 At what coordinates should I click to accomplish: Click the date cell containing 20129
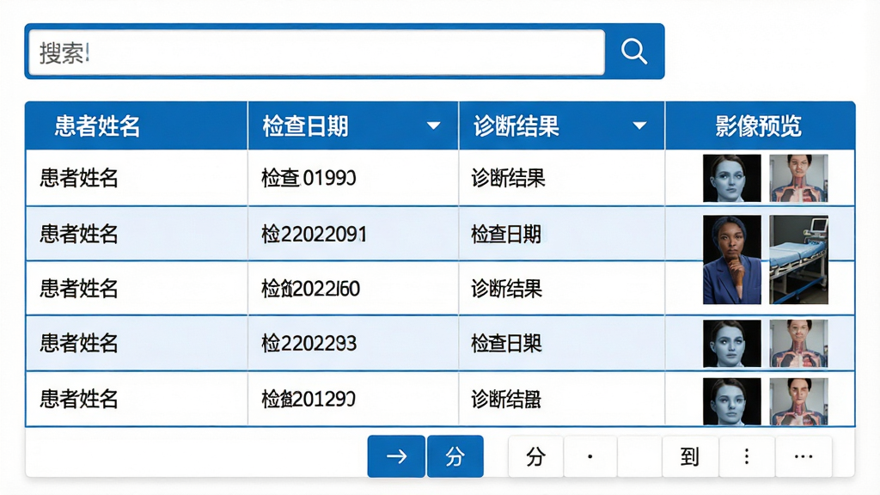353,399
